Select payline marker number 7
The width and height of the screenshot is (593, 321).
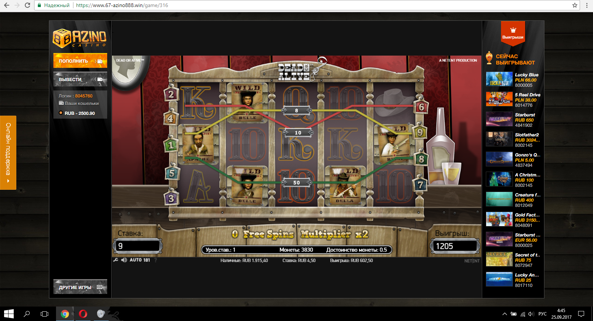420,185
